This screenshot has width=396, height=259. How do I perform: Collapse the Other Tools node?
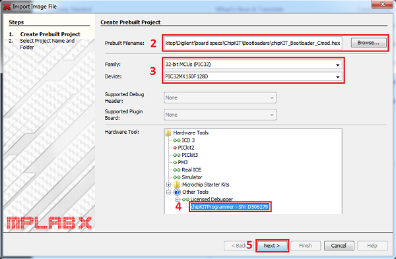pyautogui.click(x=169, y=192)
